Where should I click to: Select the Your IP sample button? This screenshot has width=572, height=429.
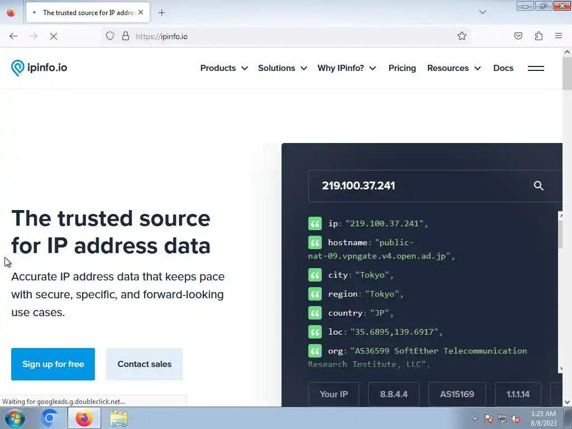334,394
